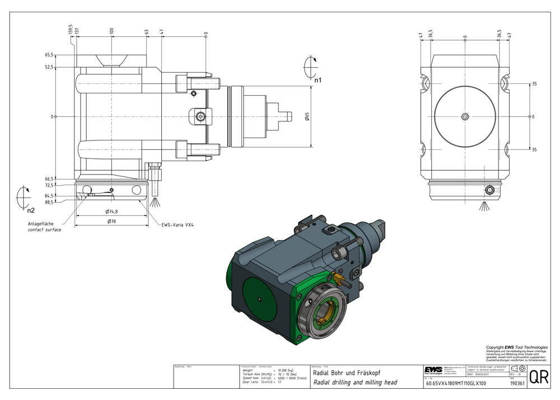Click the n1 rotation direction symbol
This screenshot has width=560, height=400.
310,67
